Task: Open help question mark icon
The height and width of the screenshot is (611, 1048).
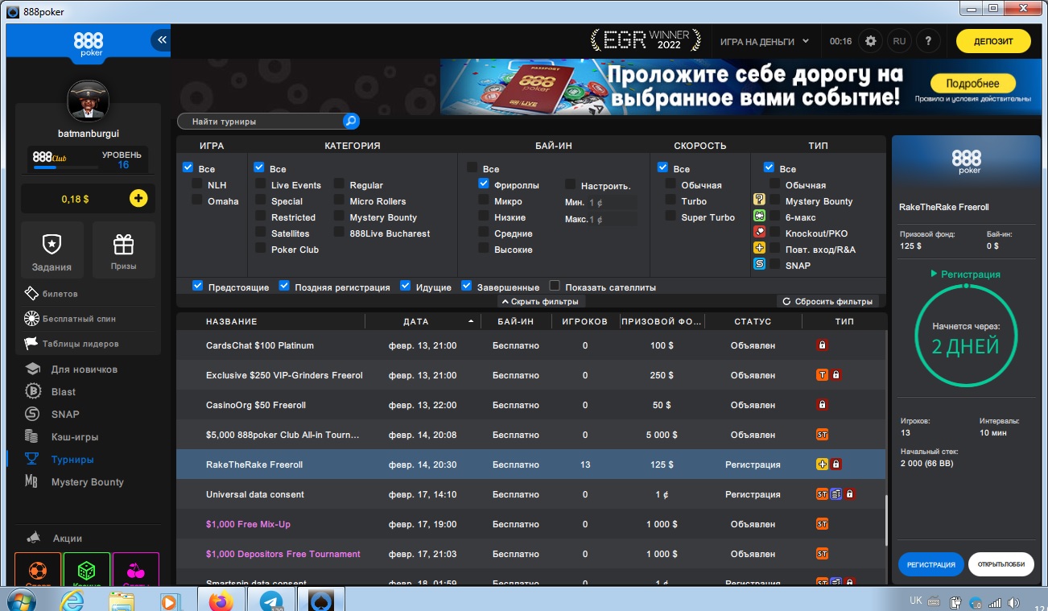Action: coord(928,41)
